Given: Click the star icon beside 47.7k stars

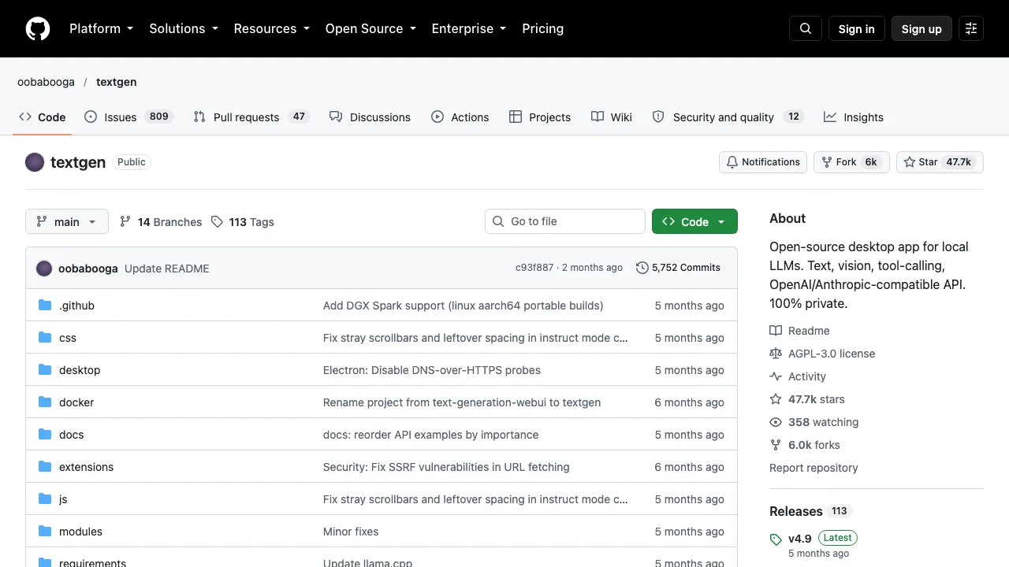Looking at the screenshot, I should [776, 399].
